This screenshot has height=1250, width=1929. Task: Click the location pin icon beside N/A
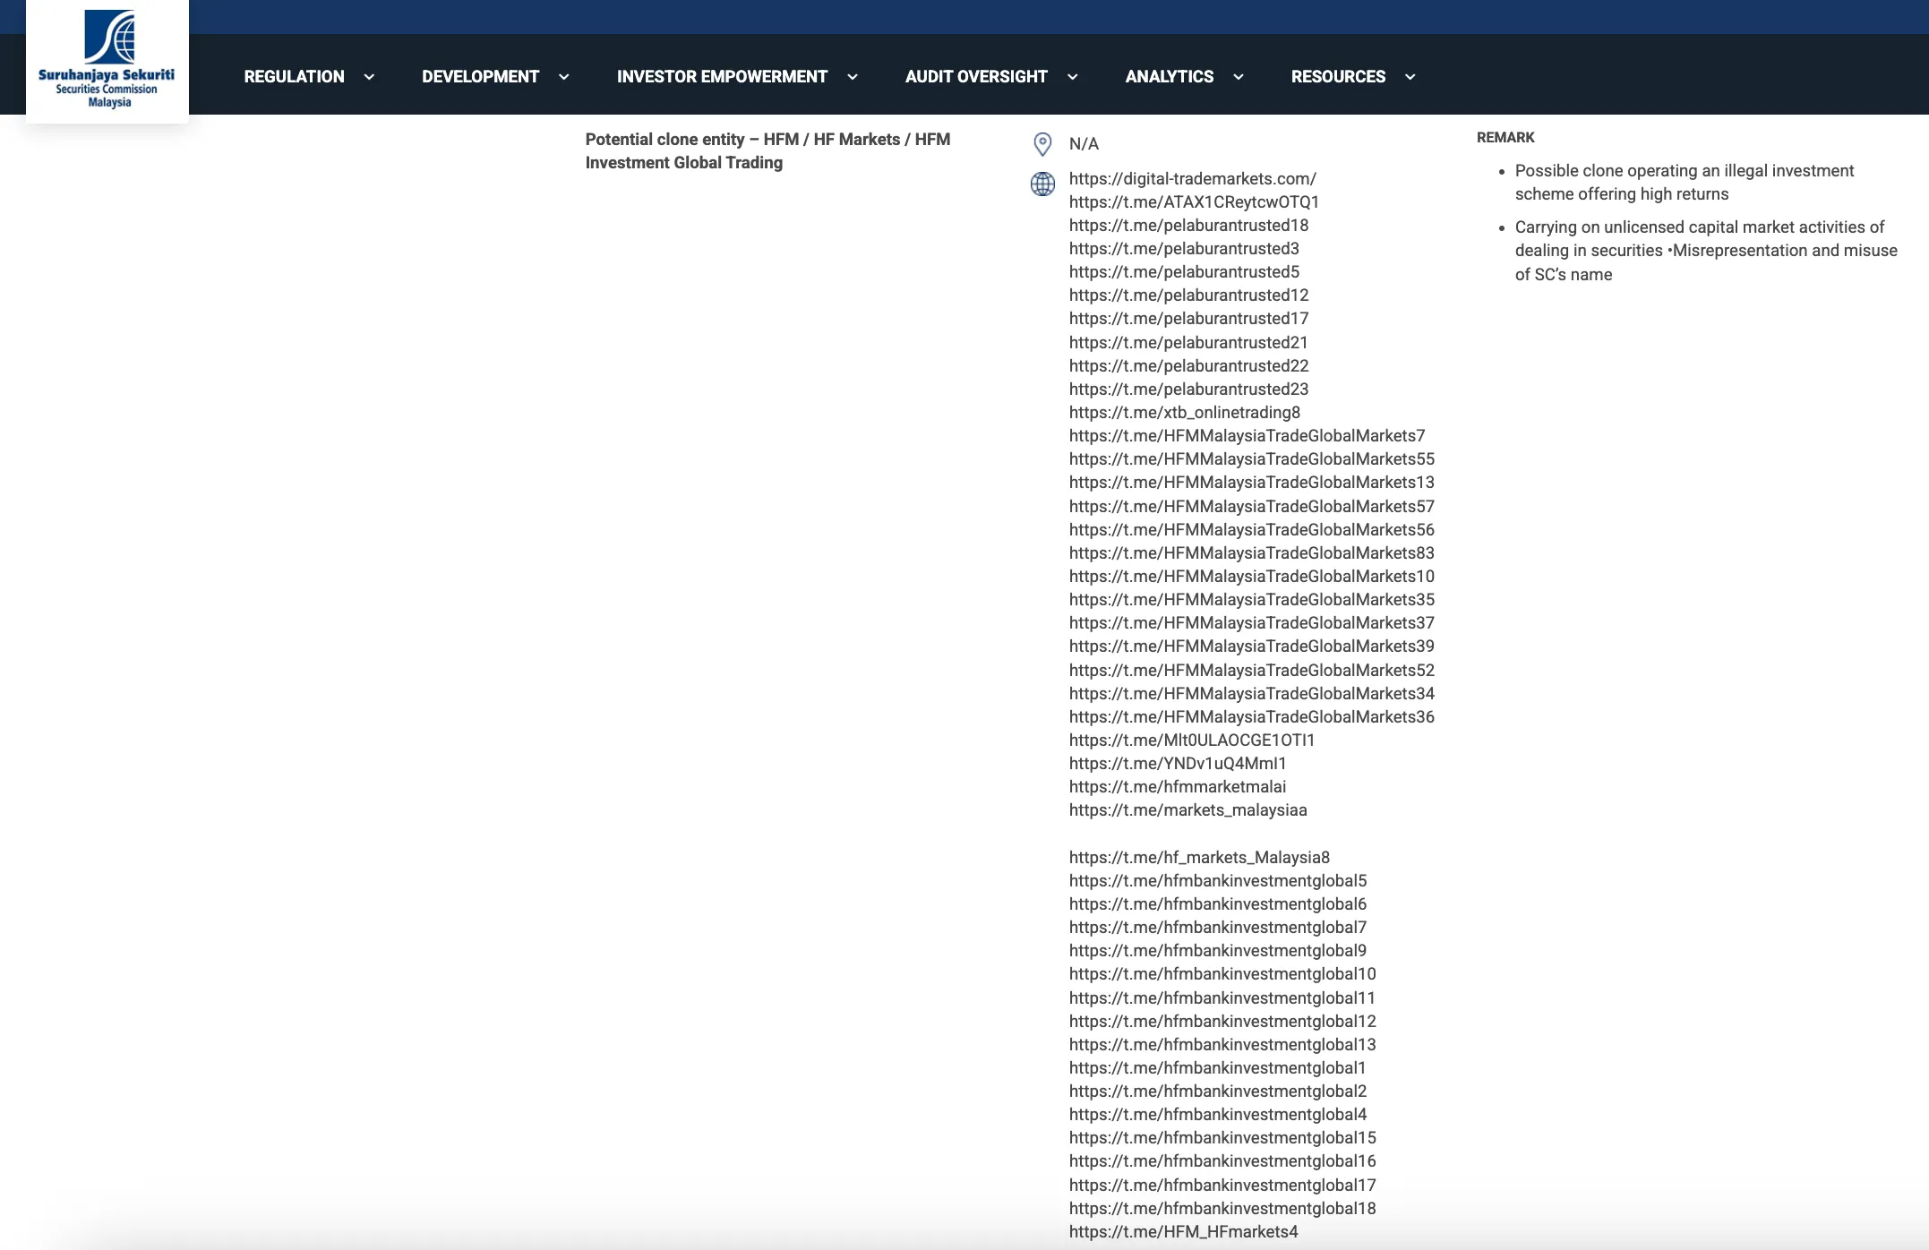coord(1042,144)
